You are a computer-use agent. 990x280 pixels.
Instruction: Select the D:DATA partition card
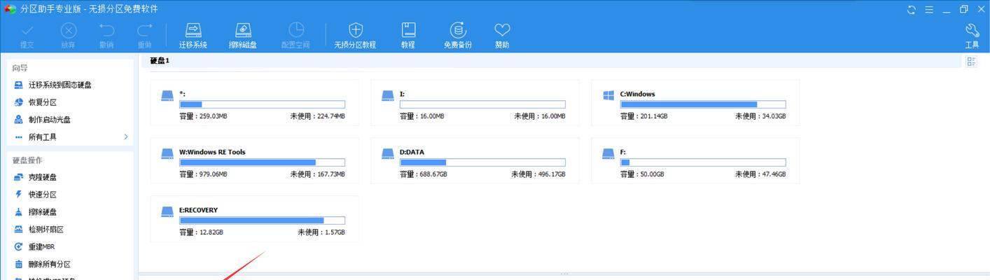[x=475, y=160]
